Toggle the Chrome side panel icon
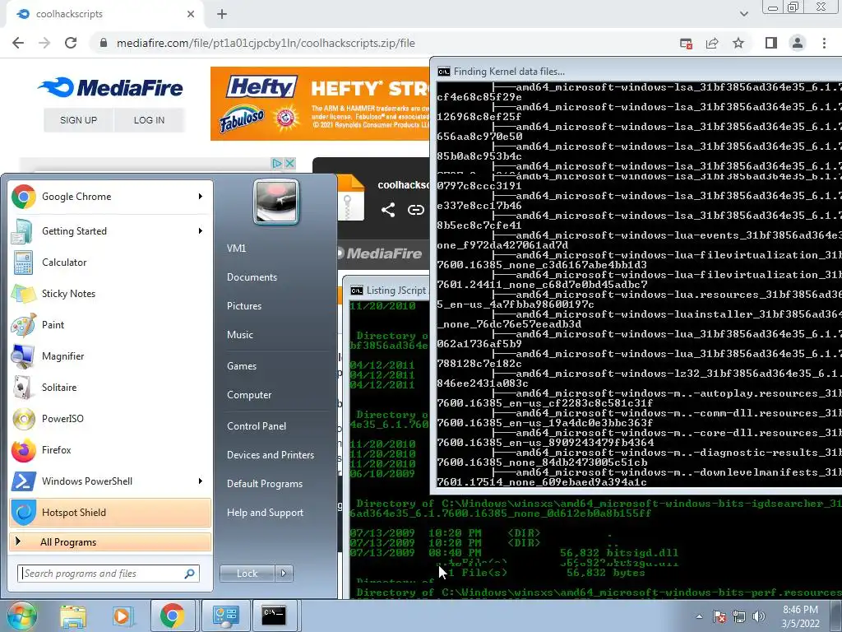This screenshot has width=842, height=632. 771,43
